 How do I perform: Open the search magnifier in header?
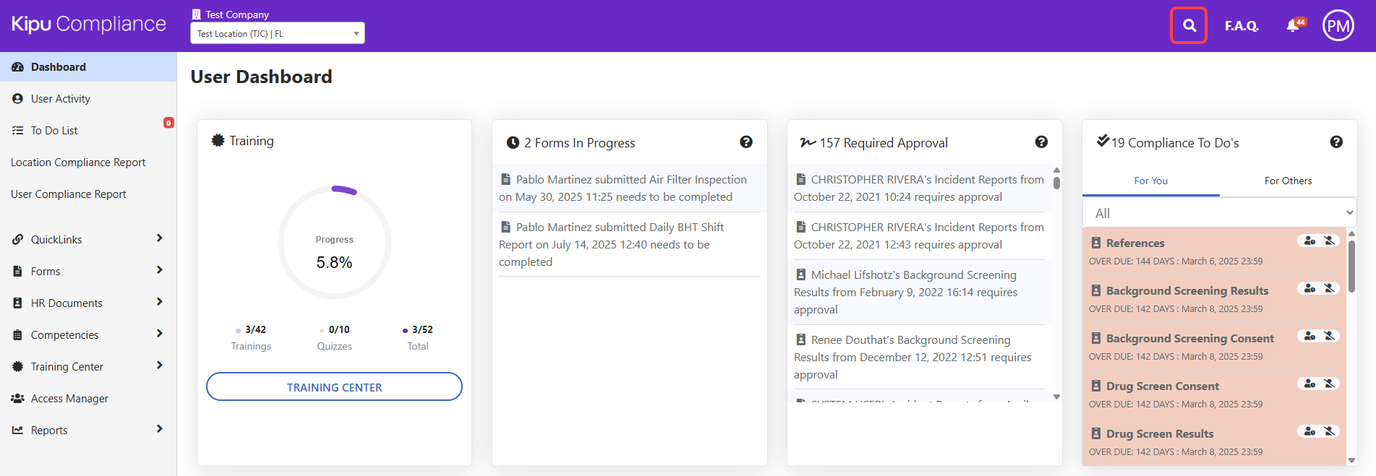1189,26
